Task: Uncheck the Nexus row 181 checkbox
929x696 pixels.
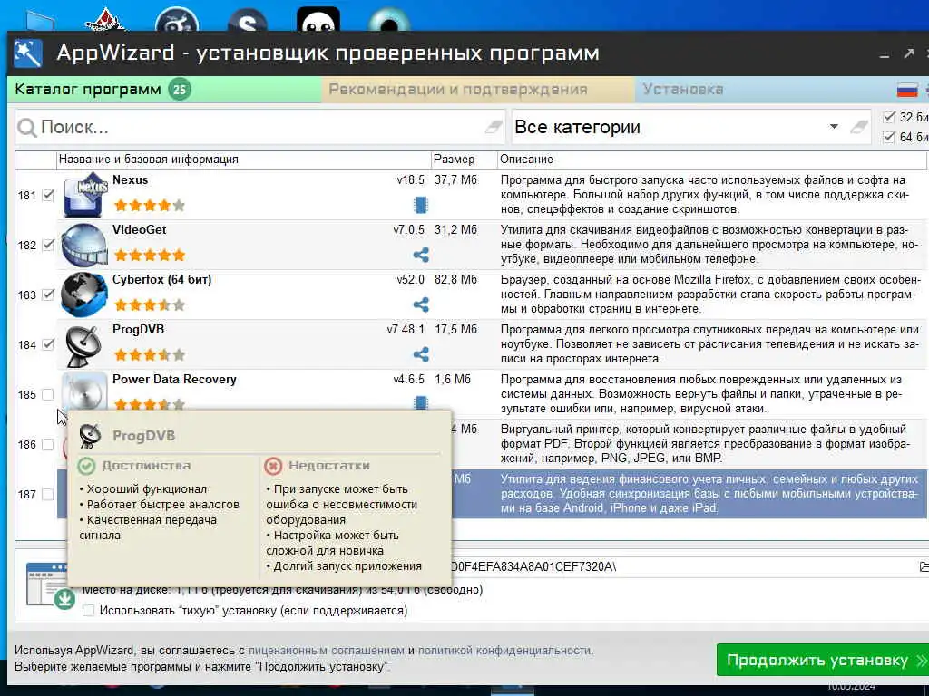Action: (48, 195)
